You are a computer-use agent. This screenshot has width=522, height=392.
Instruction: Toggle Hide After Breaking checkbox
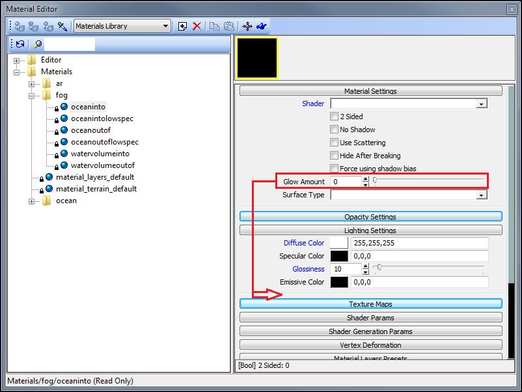(334, 155)
